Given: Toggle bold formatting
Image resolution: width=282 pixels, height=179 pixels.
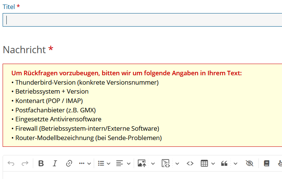Looking at the screenshot, I should click(41, 163).
